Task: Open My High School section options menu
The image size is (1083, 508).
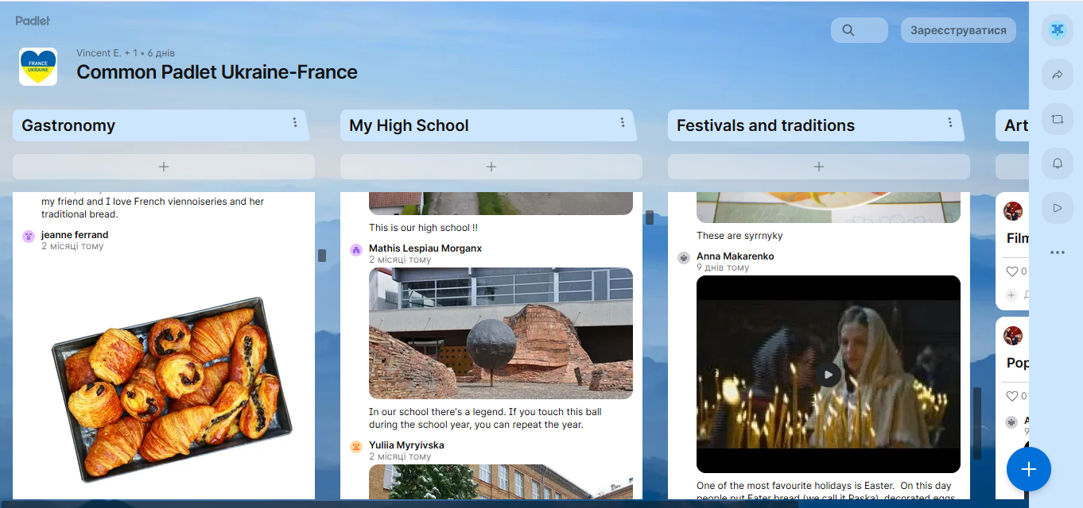Action: pos(623,122)
